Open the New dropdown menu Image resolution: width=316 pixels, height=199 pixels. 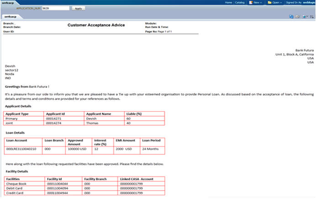tap(258, 3)
